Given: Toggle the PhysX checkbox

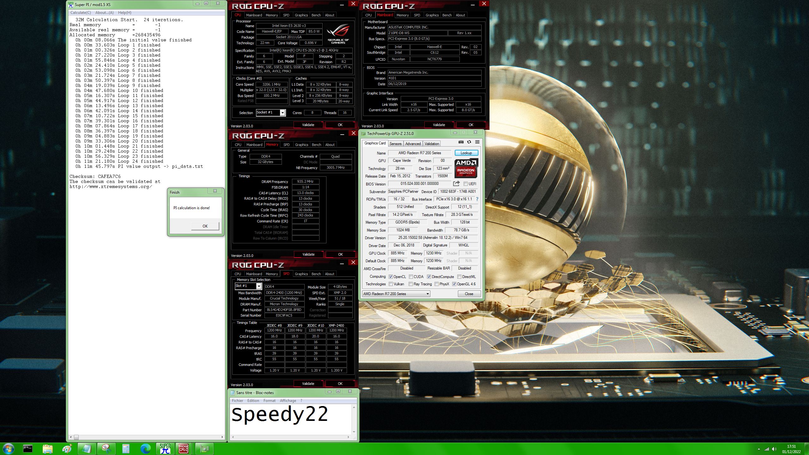Looking at the screenshot, I should [436, 284].
